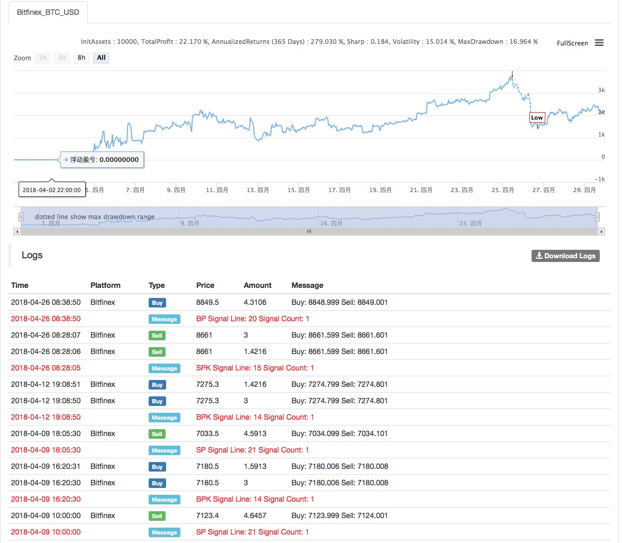Click message Buy: 7123.999 Sell: 7124.001
Viewport: 622px width, 543px height.
point(340,515)
